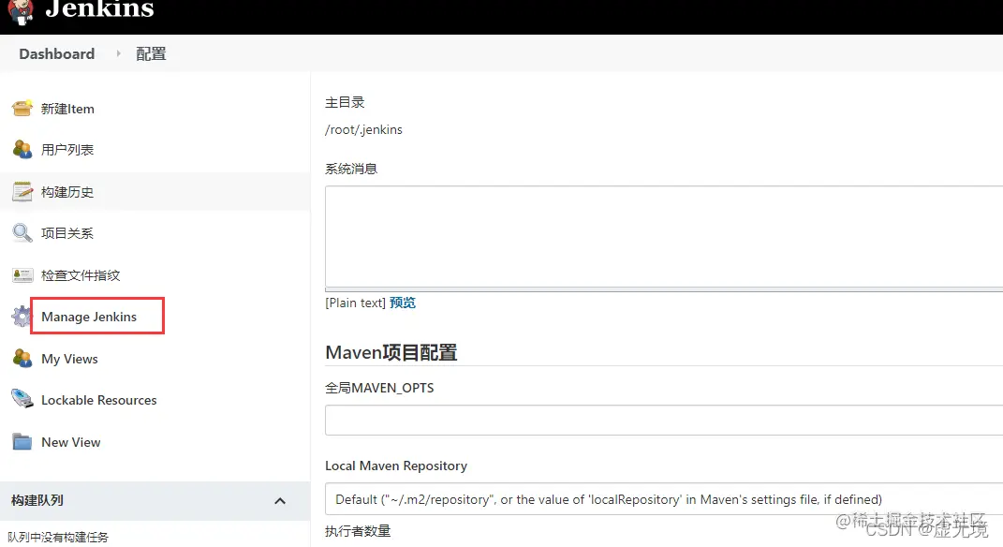
Task: Click the Maven项目配置 section heading
Action: 391,352
